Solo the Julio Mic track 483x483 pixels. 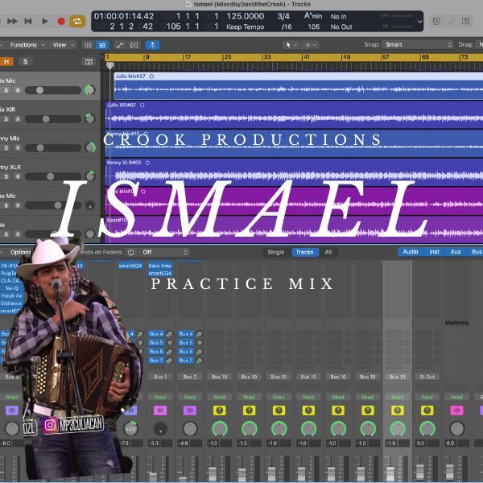click(x=6, y=90)
